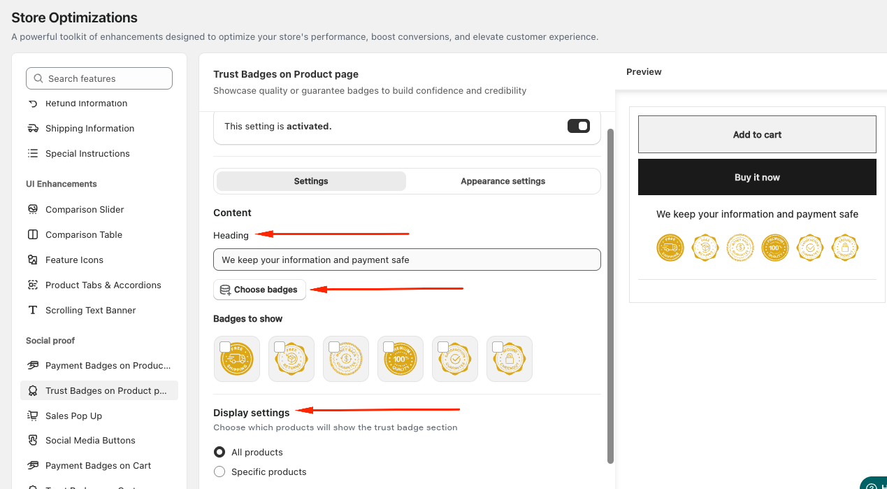The height and width of the screenshot is (489, 887).
Task: Click the Free Returns badge in the preview
Action: 705,248
